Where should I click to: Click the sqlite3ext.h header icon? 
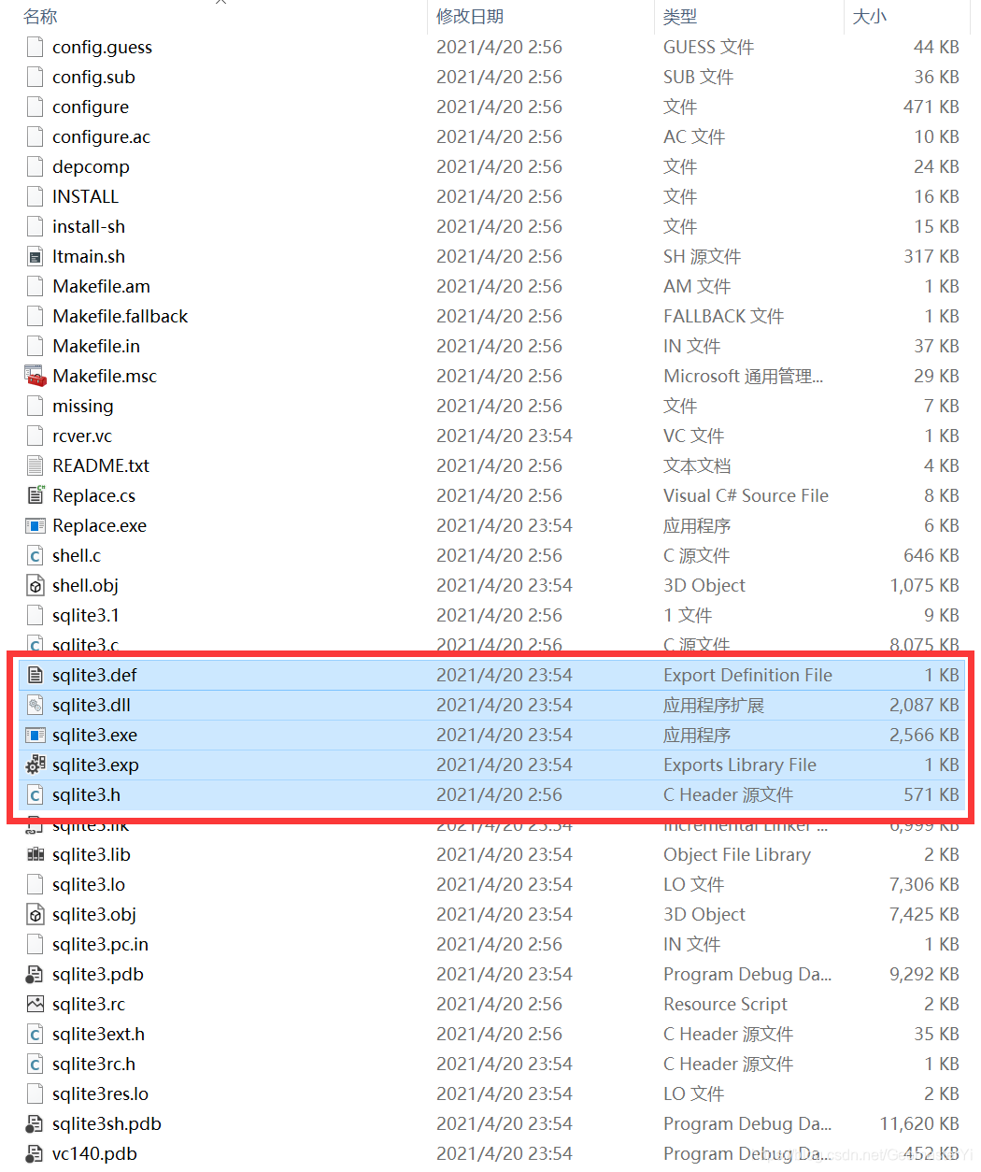36,1034
